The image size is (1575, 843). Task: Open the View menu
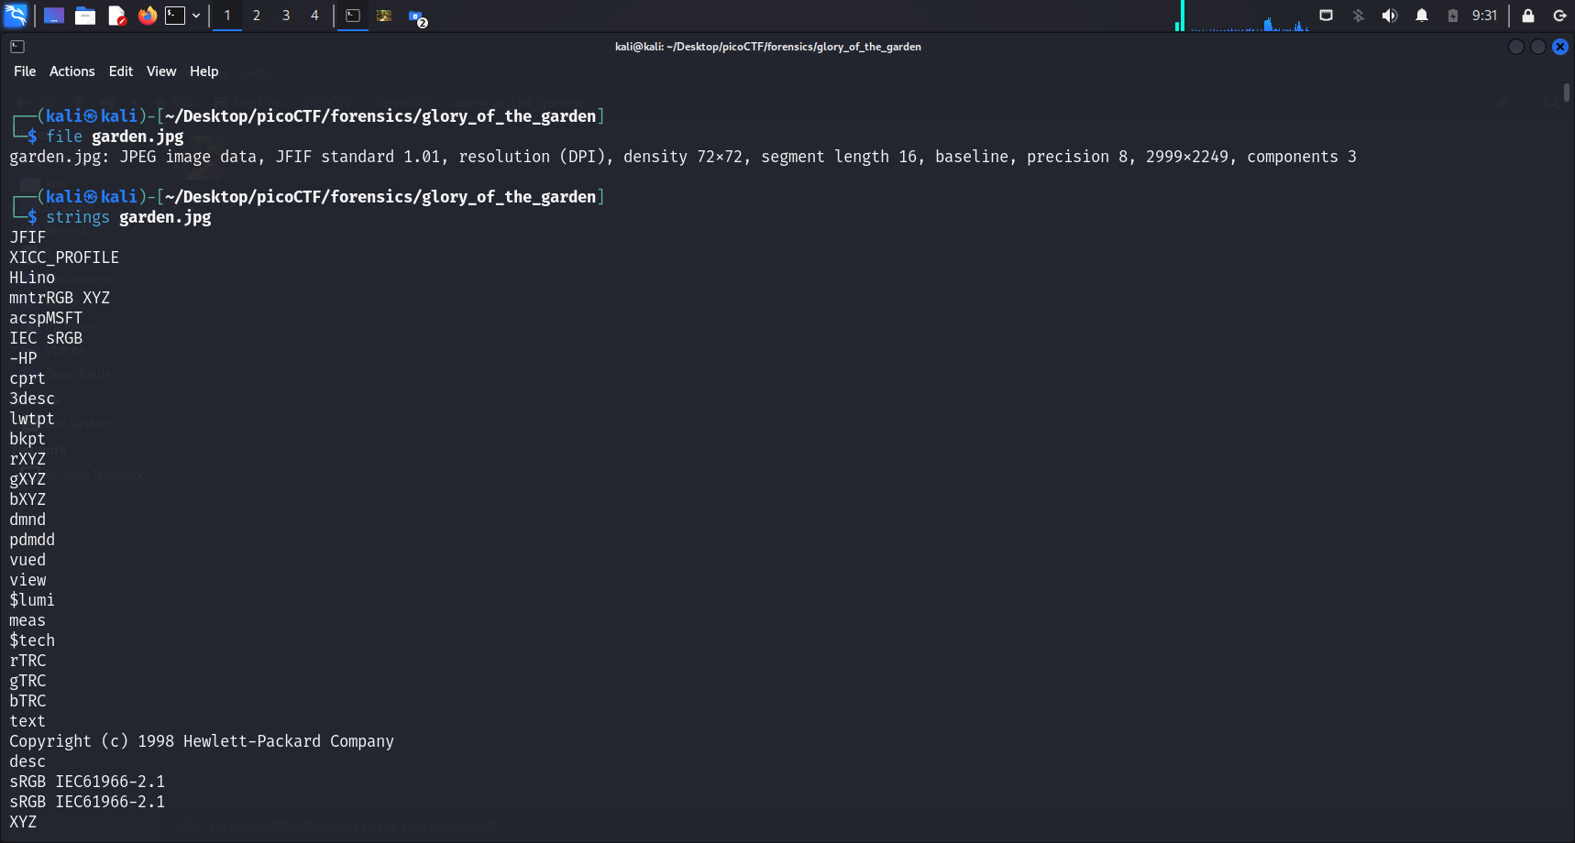pos(161,71)
